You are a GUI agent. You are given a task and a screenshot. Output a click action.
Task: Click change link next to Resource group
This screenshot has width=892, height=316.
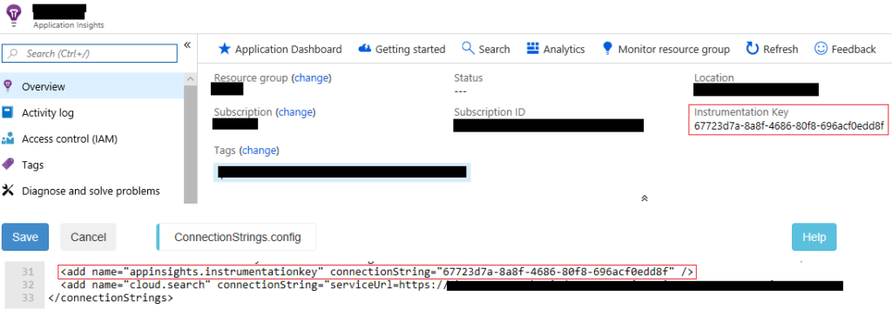click(311, 77)
